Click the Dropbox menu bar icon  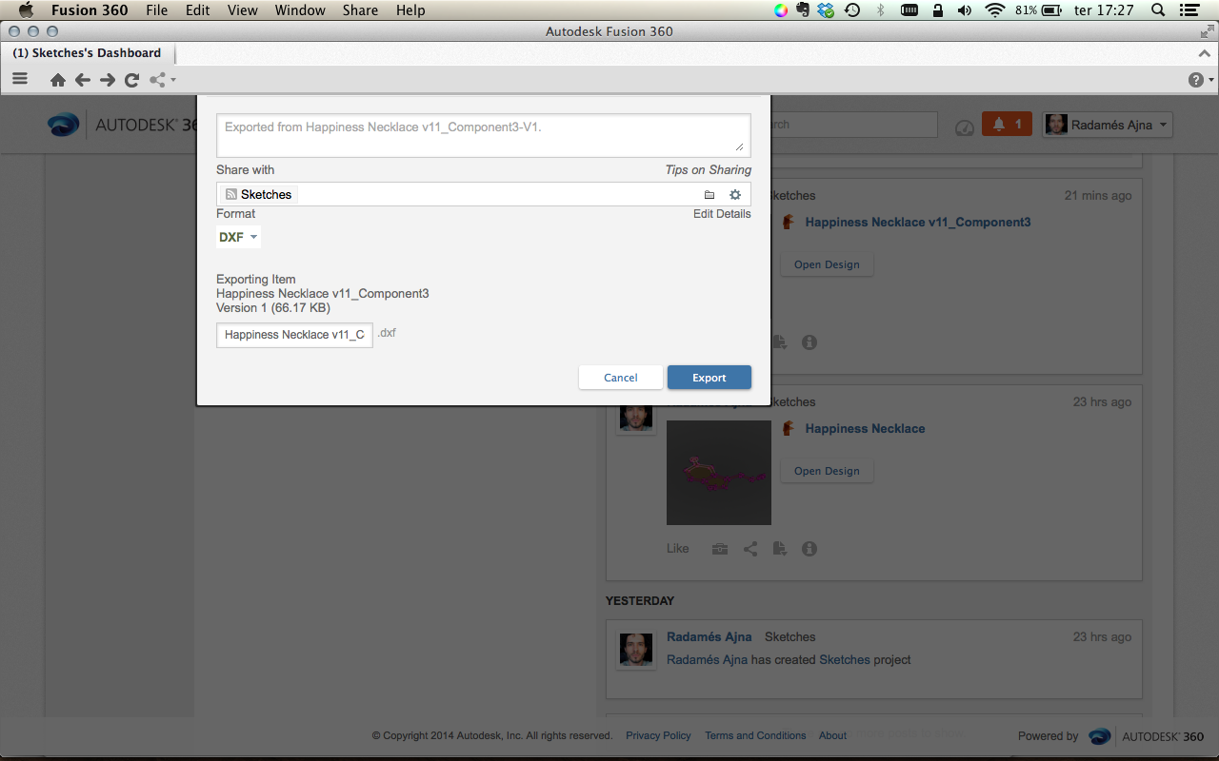click(826, 10)
